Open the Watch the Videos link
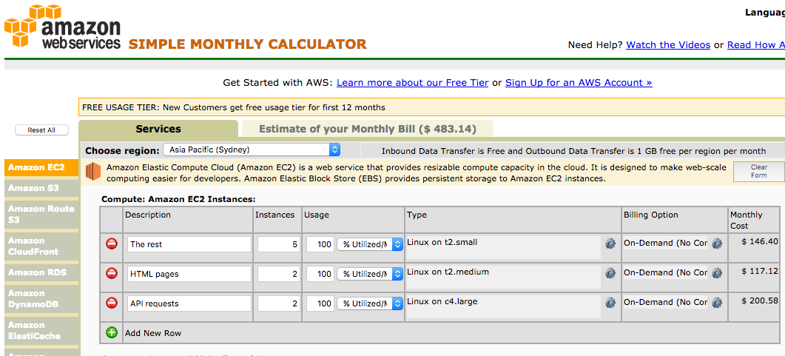785x356 pixels. coord(668,45)
